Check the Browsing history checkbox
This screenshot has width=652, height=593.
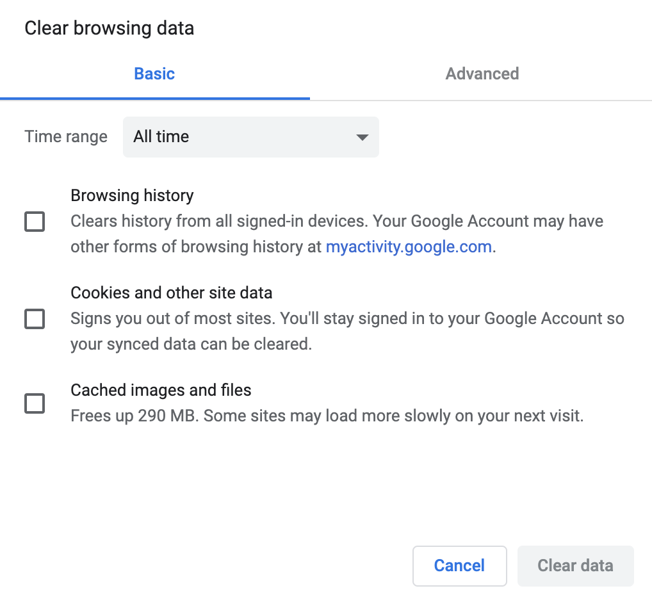click(x=35, y=222)
